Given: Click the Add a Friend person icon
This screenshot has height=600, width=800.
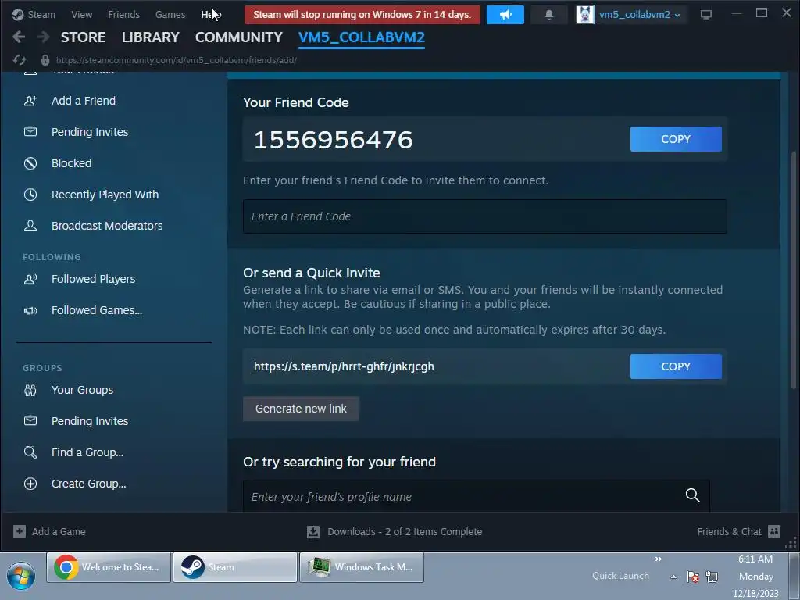Looking at the screenshot, I should [x=30, y=101].
